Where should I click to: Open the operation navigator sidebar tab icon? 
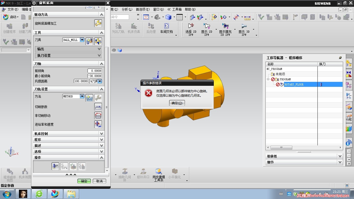tap(349, 96)
